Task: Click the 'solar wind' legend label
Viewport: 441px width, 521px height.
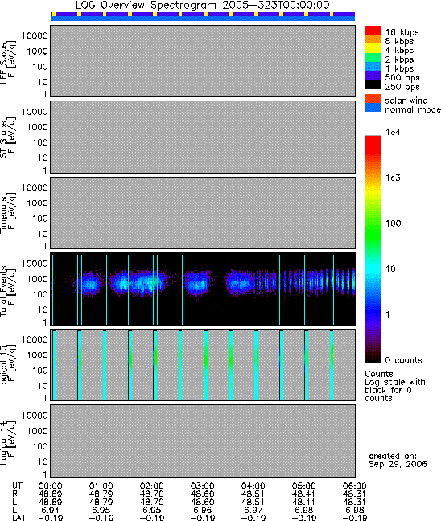Action: (x=406, y=101)
